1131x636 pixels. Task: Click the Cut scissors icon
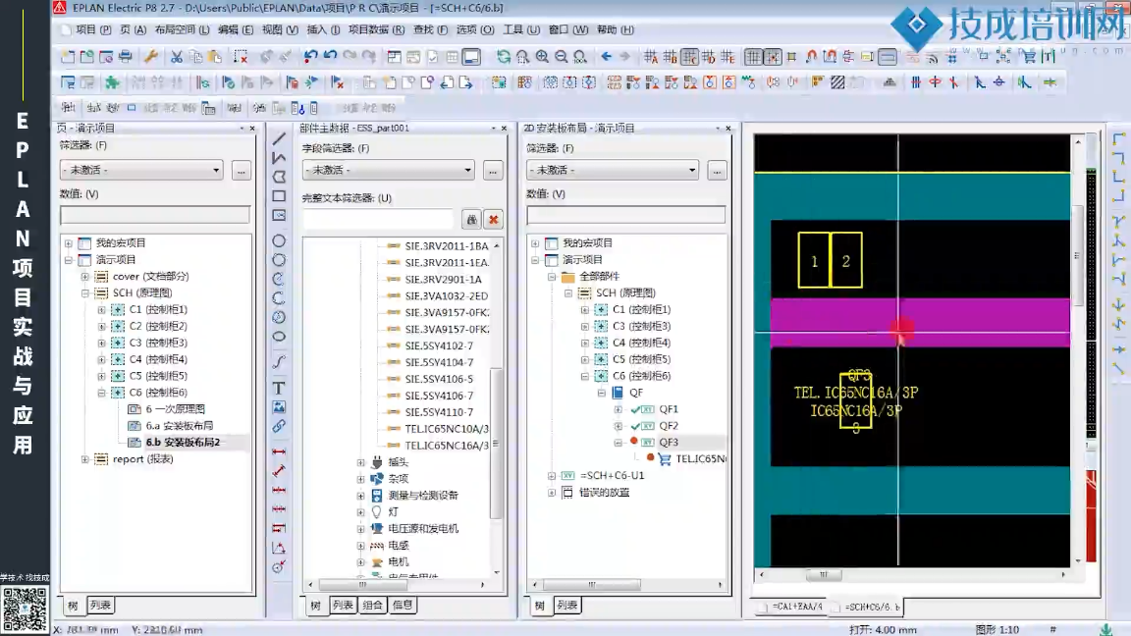176,56
